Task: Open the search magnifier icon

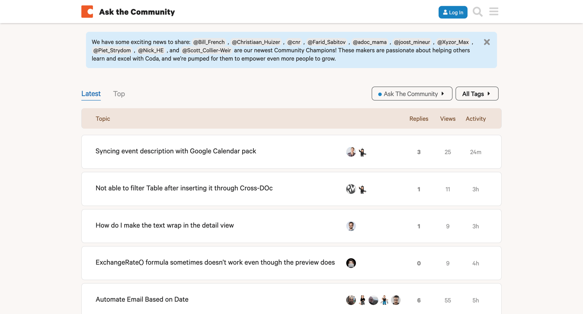Action: [x=478, y=12]
